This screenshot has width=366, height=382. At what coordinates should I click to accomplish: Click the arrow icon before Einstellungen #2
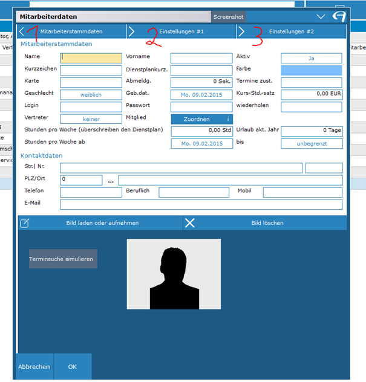tap(241, 31)
